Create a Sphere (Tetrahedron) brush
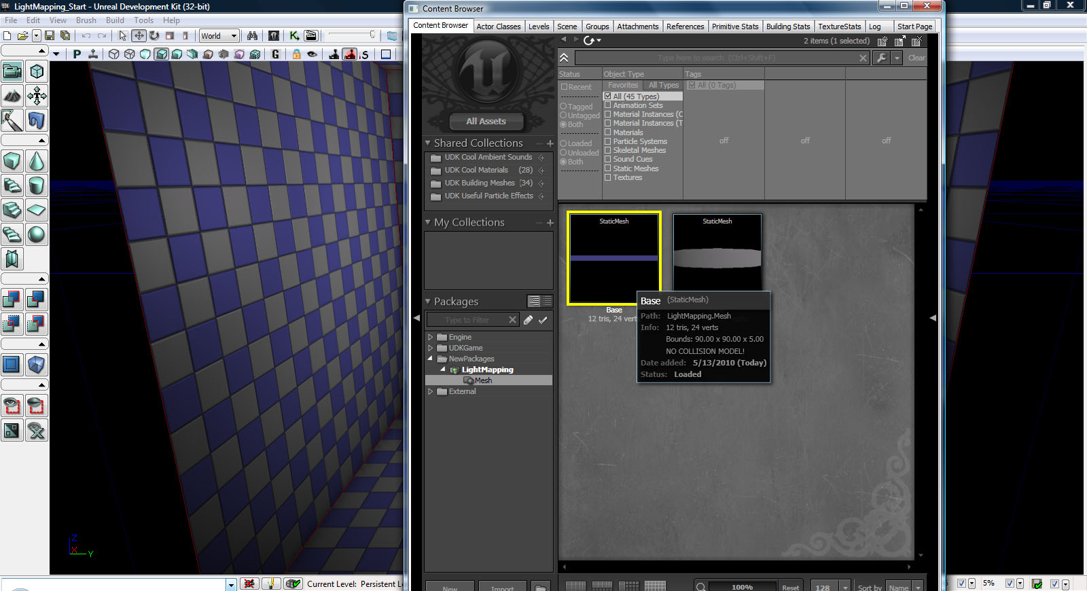Image resolution: width=1087 pixels, height=591 pixels. pyautogui.click(x=37, y=234)
